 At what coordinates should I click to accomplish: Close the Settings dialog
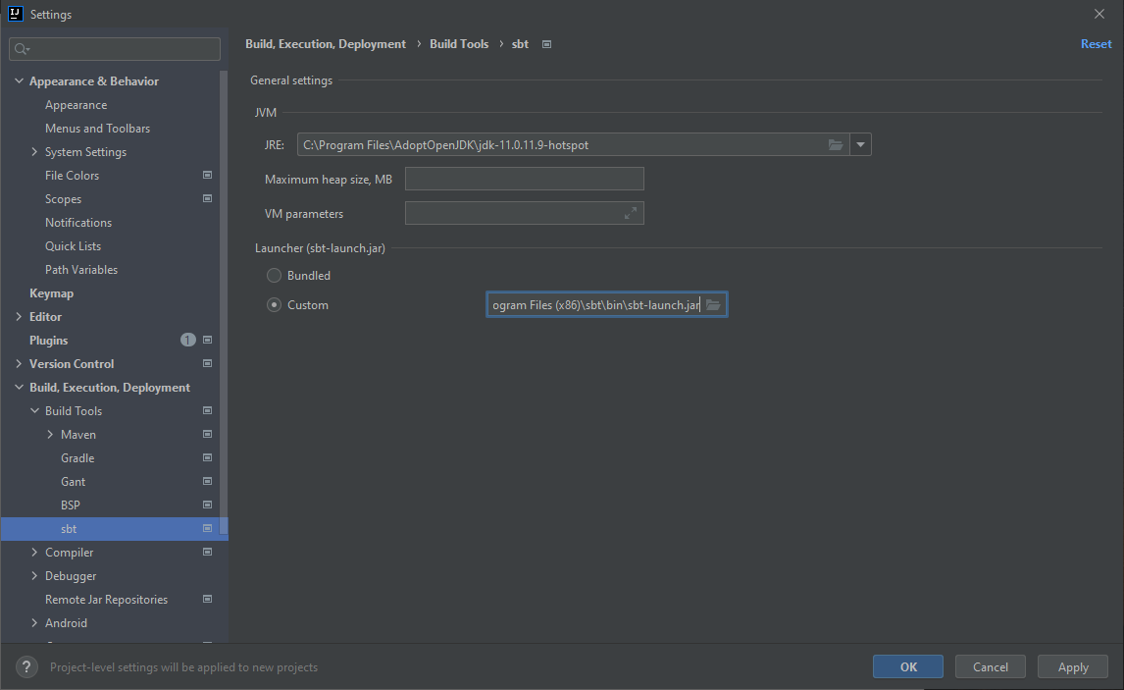[x=1098, y=14]
